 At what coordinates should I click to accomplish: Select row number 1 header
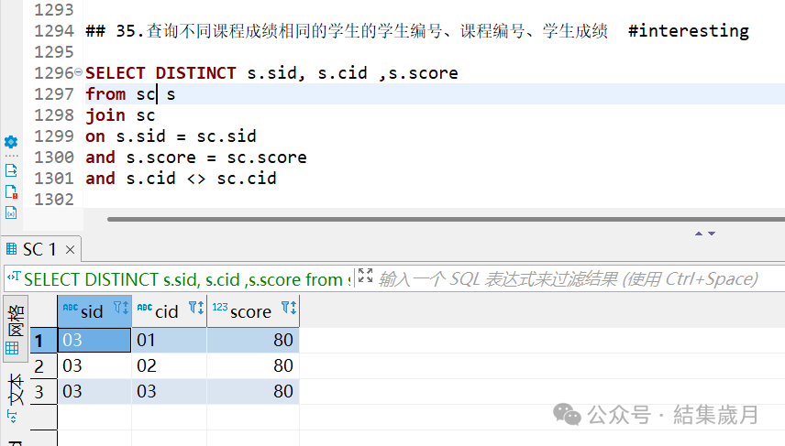coord(43,341)
